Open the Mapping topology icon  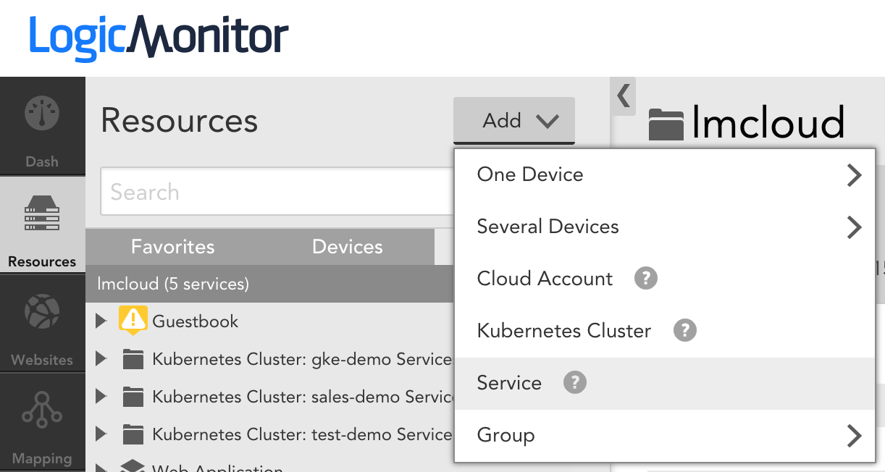click(42, 410)
